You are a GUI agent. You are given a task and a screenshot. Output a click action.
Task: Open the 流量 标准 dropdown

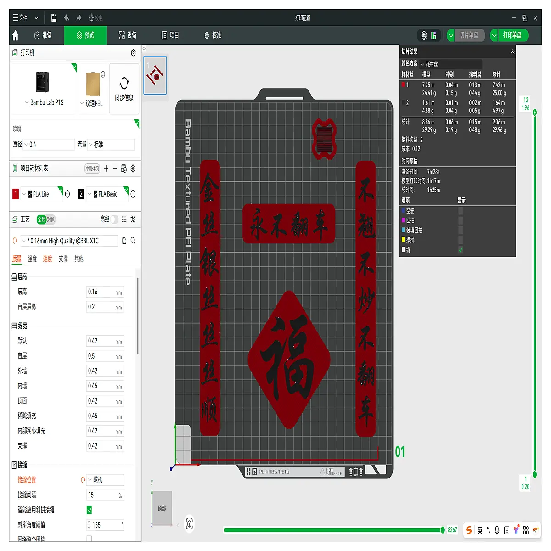[111, 145]
